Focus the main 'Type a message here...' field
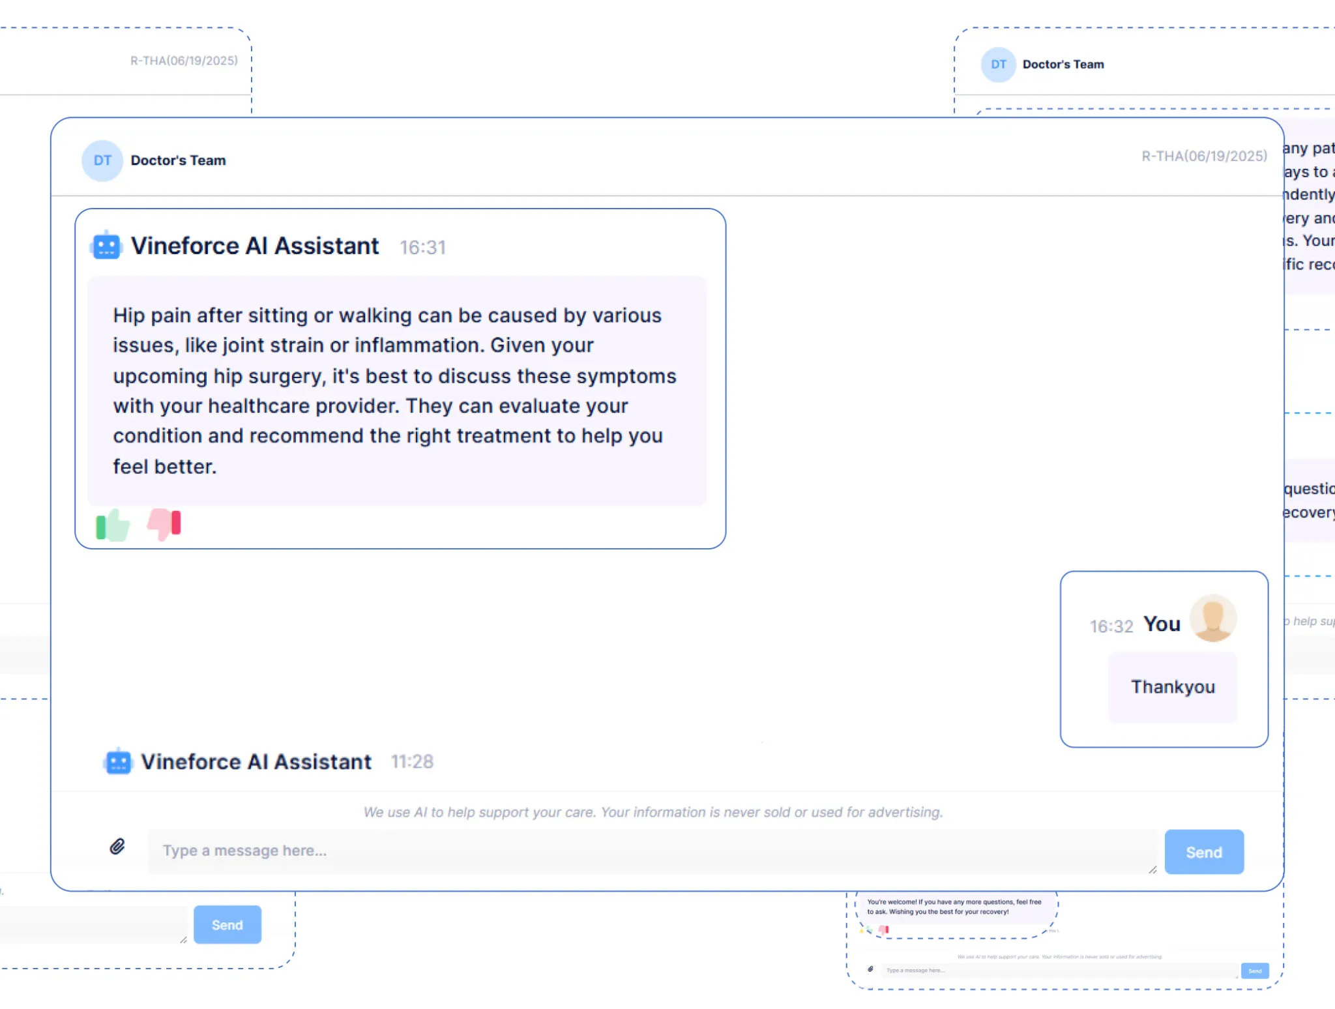 (652, 851)
